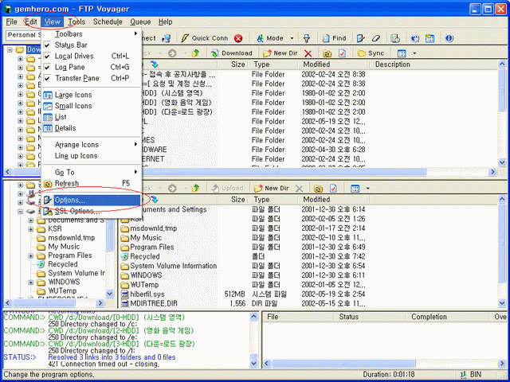Open the Arrange Icons submenu

[x=92, y=145]
